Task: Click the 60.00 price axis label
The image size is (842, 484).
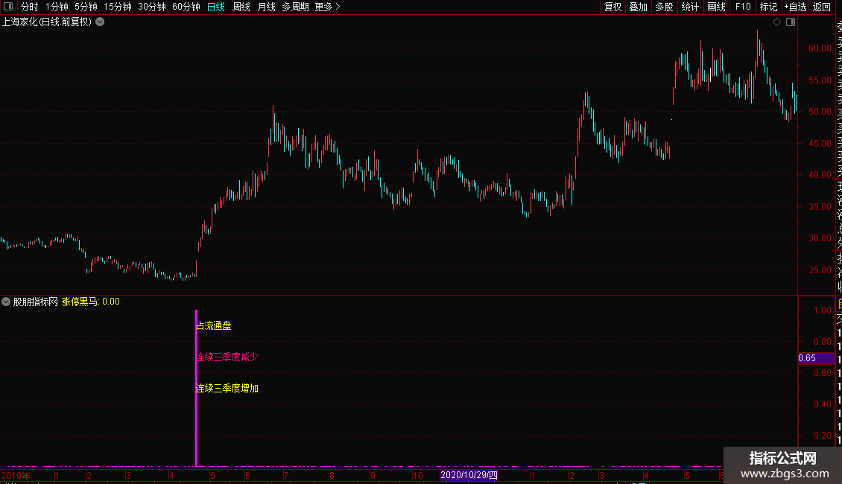Action: coord(820,48)
